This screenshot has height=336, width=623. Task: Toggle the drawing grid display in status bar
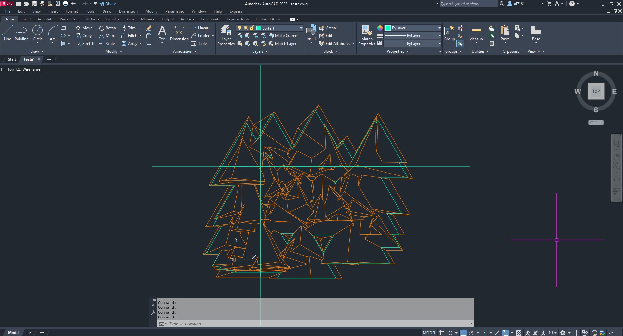point(442,333)
